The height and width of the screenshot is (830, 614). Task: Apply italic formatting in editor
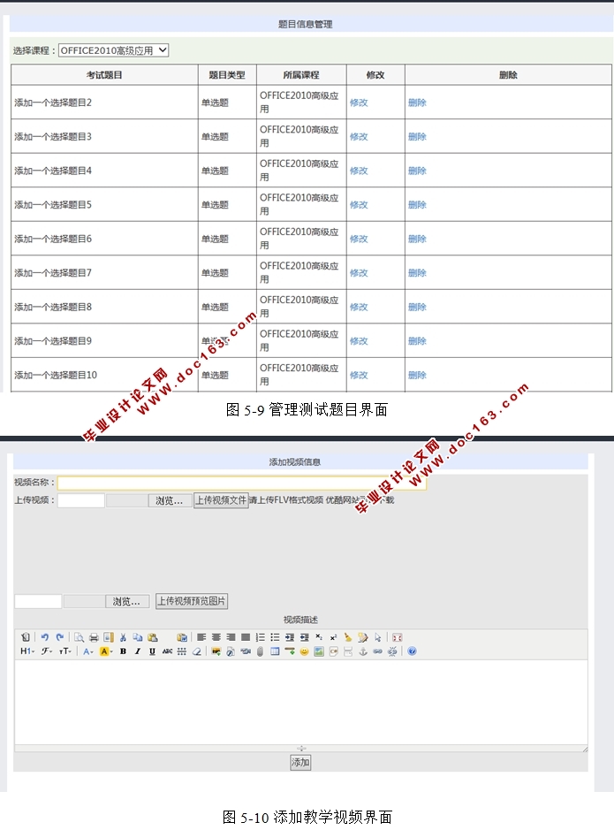[138, 651]
